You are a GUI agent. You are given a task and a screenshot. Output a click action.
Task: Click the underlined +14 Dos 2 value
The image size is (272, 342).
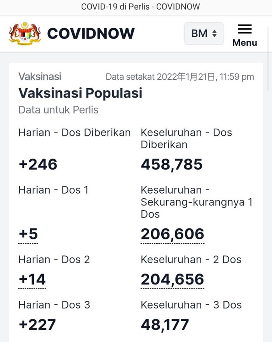coord(32,279)
